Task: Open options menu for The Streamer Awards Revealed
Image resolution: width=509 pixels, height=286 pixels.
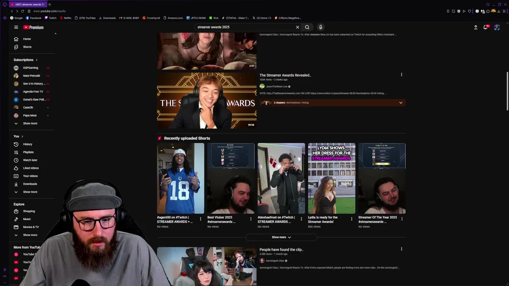Action: 401,75
